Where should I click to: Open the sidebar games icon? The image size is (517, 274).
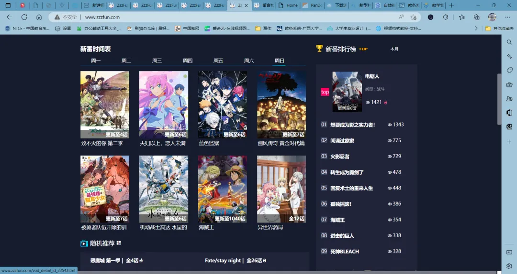click(509, 99)
